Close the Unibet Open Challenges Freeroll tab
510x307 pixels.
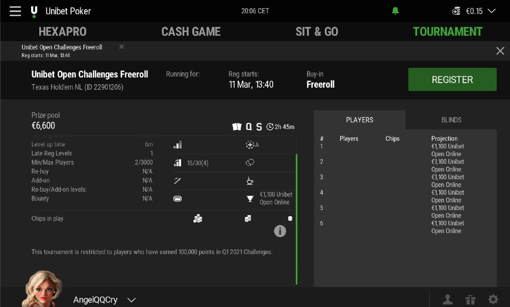tap(121, 47)
